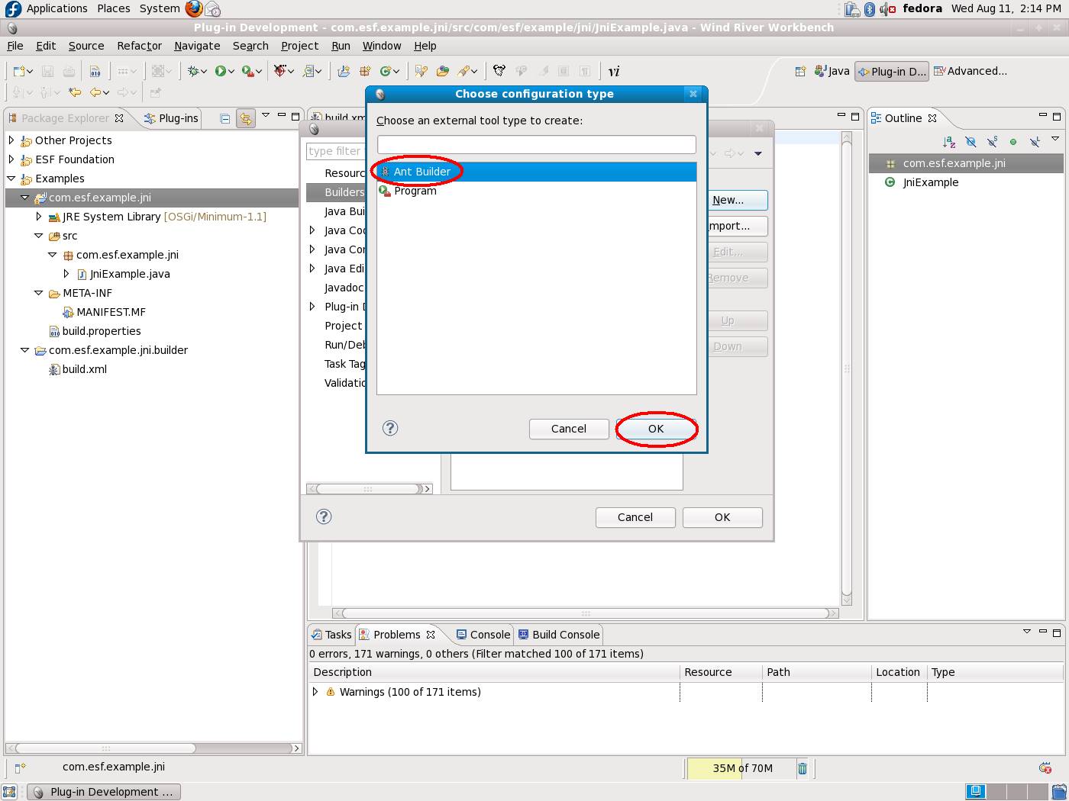1069x801 pixels.
Task: Expand the JRE System Library node
Action: click(39, 217)
